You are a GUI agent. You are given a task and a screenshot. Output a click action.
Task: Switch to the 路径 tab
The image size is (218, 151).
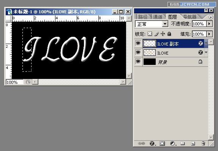pos(143,17)
